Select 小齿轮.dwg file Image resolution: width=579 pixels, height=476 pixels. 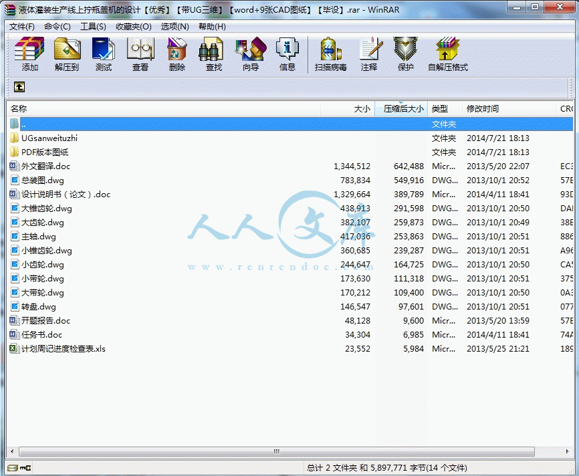click(43, 264)
